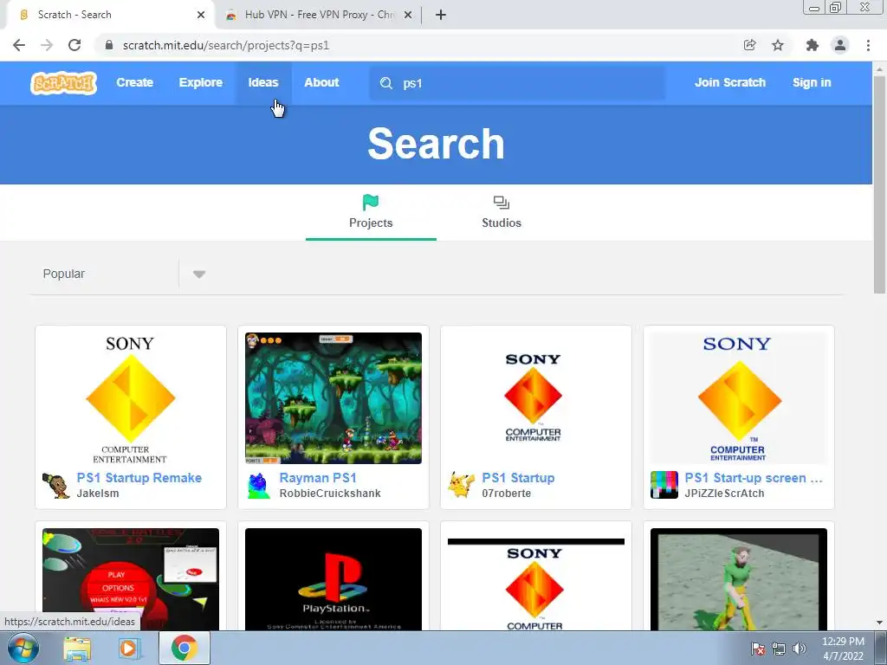This screenshot has height=665, width=887.
Task: Open the blue SONY Start-up screen thumbnail
Action: pos(739,398)
